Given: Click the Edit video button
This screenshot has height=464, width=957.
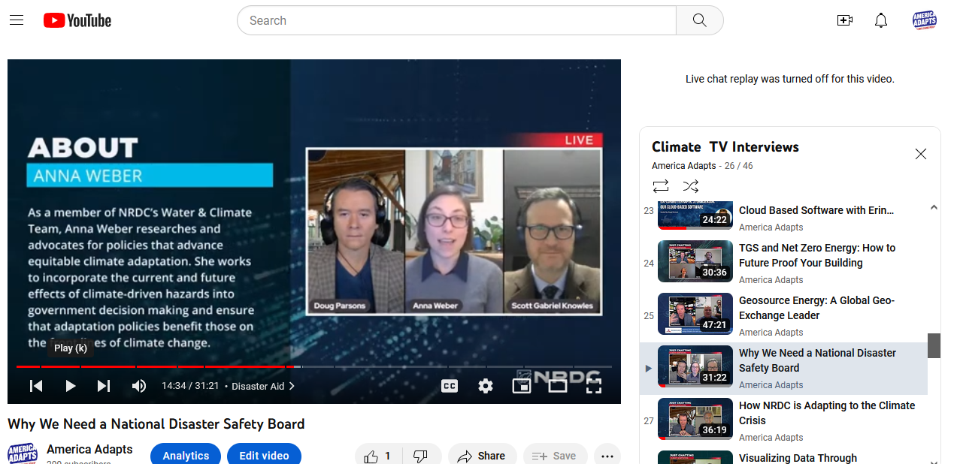Looking at the screenshot, I should click(x=264, y=455).
